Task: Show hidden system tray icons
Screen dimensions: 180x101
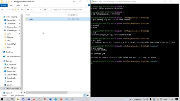Action: [x=144, y=99]
